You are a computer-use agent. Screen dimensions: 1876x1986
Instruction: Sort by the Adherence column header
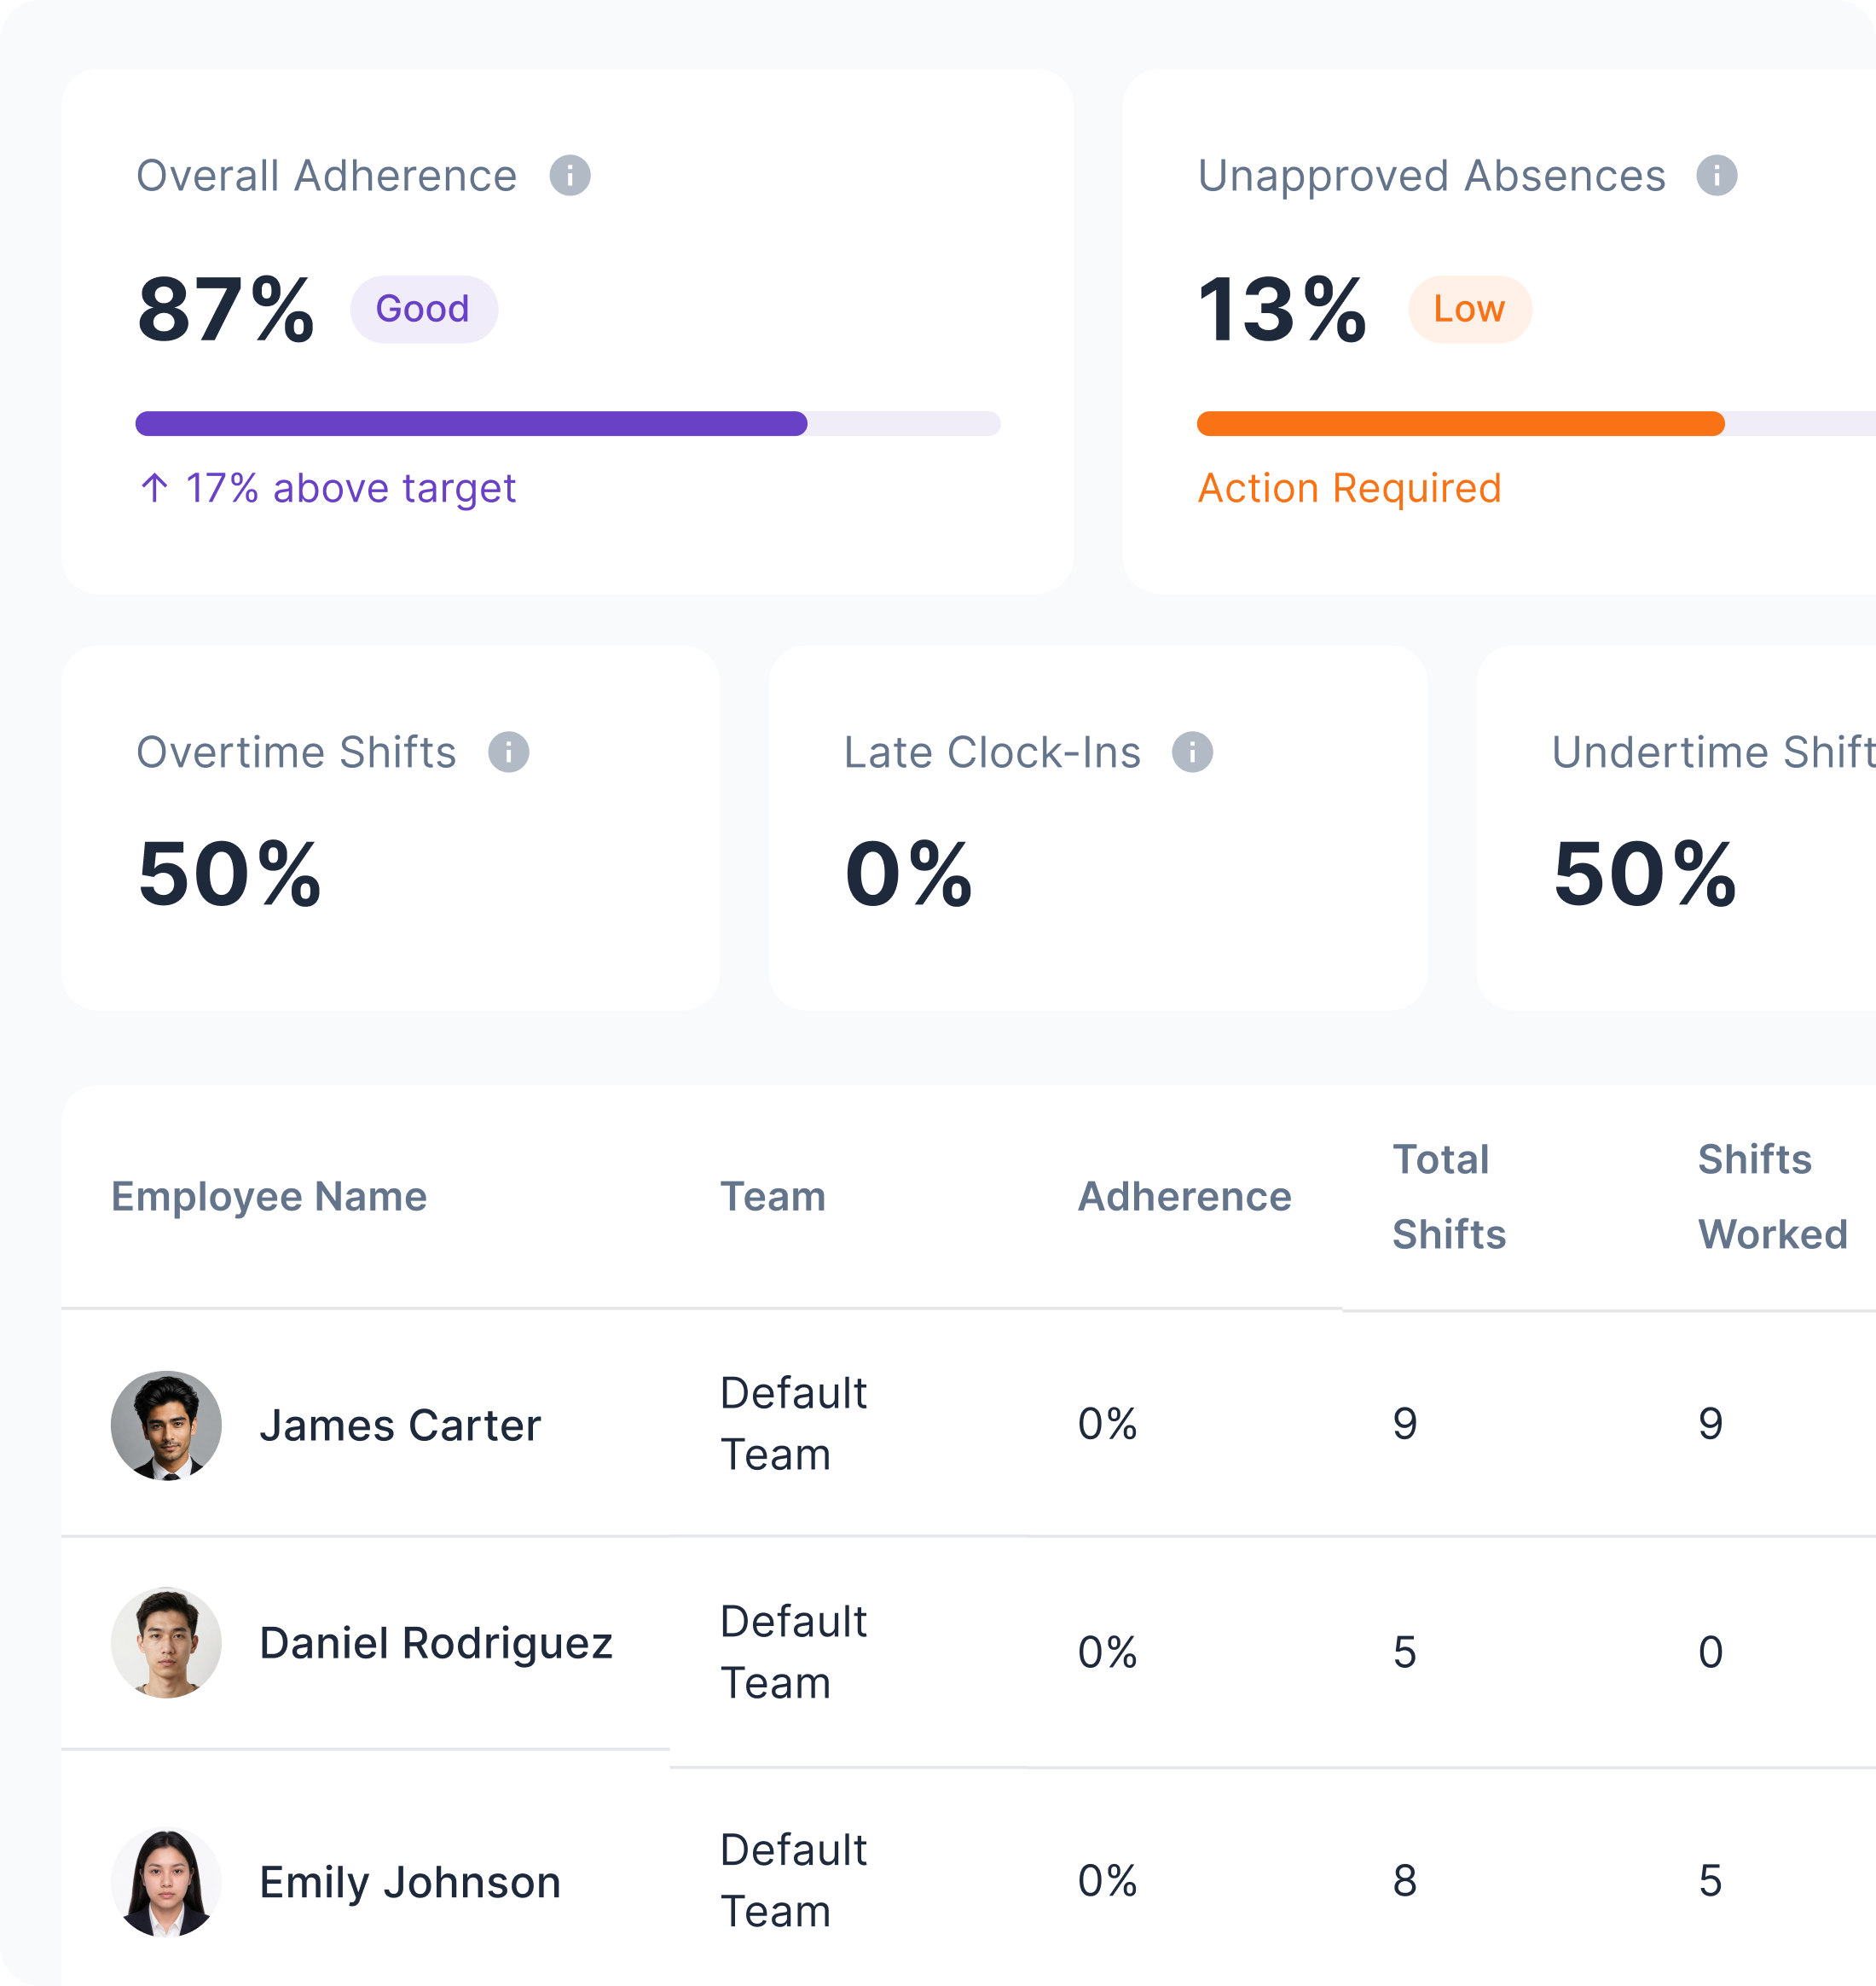click(x=1185, y=1197)
